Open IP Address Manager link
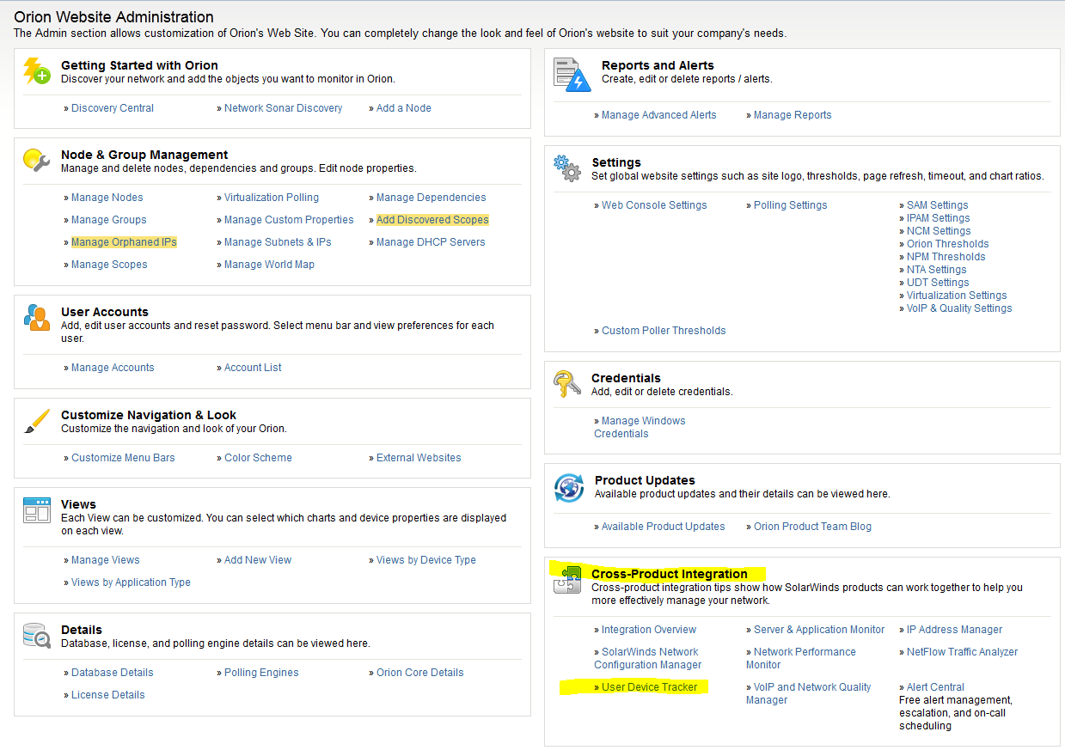This screenshot has height=750, width=1065. point(955,630)
